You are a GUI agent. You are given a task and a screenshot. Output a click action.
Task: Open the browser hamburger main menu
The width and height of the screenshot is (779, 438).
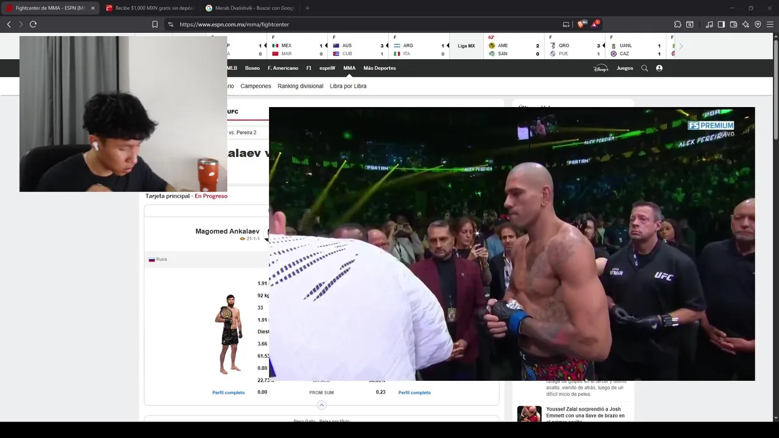point(770,24)
